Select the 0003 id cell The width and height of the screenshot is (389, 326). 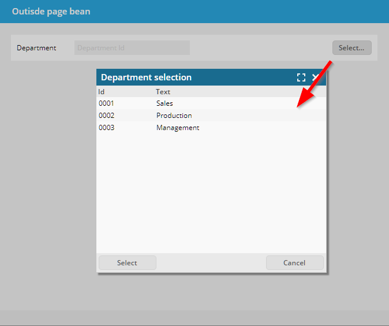[x=107, y=128]
